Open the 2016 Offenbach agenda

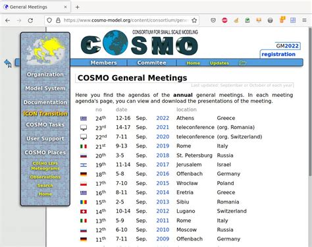[x=163, y=174]
